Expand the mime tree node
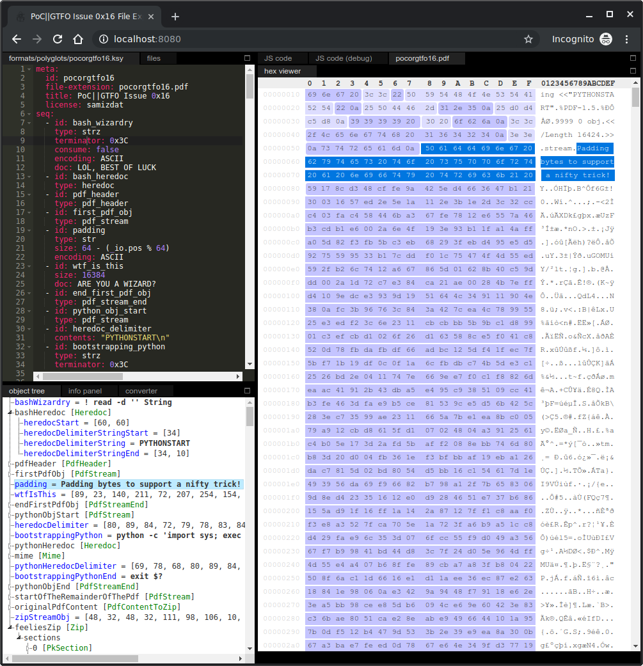 pyautogui.click(x=10, y=555)
